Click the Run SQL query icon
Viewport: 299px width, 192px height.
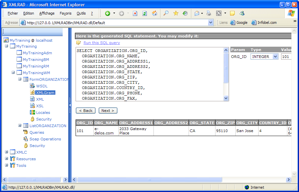point(79,43)
